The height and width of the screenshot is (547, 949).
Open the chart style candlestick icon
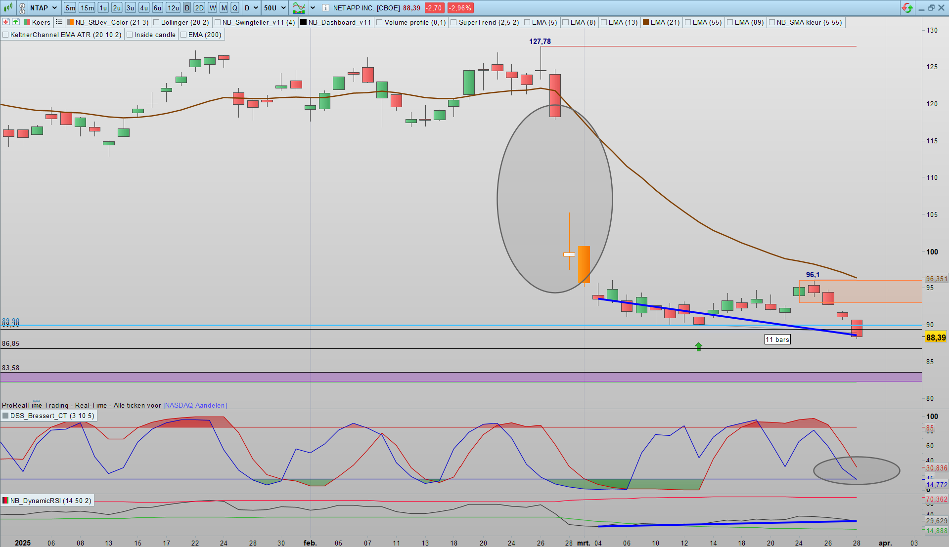[8, 8]
